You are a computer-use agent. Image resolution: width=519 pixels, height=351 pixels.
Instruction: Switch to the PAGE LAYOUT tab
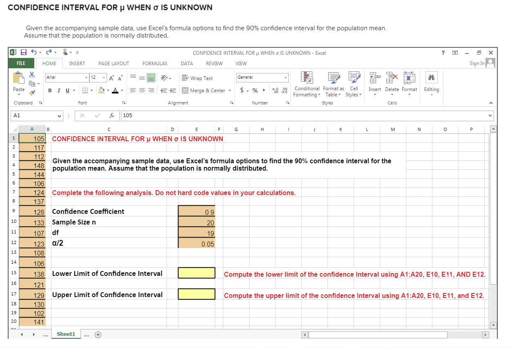point(114,64)
